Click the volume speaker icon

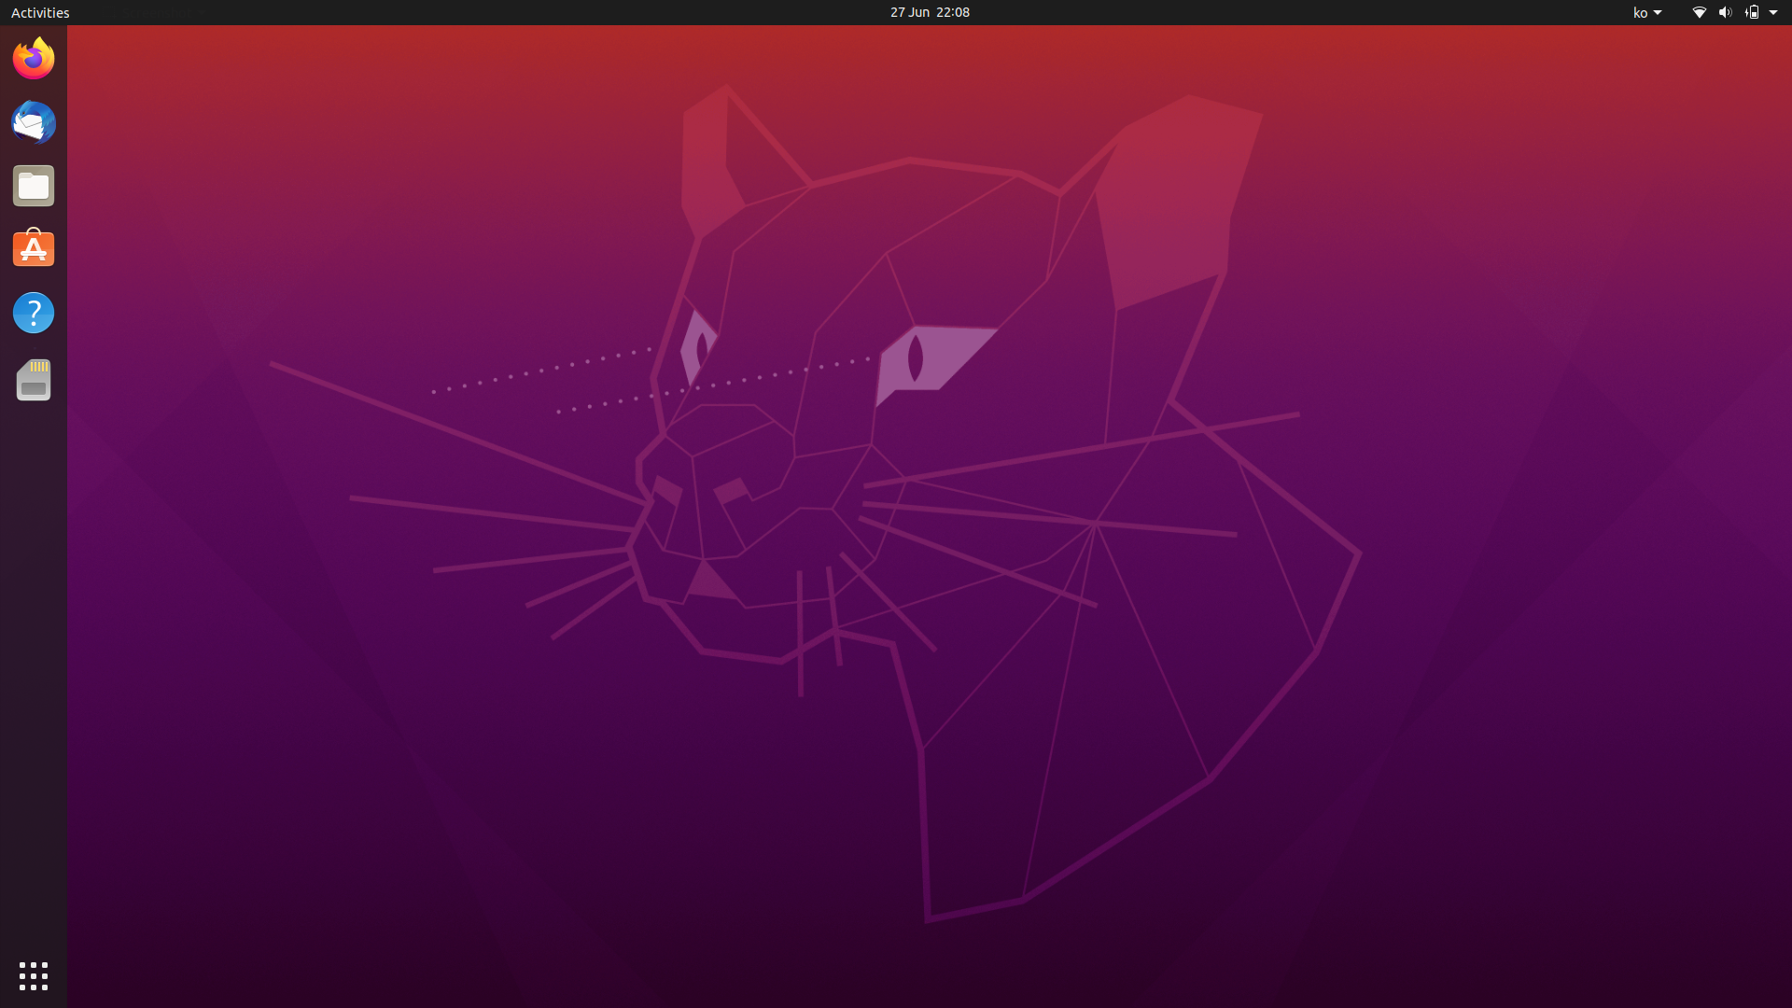pos(1725,12)
